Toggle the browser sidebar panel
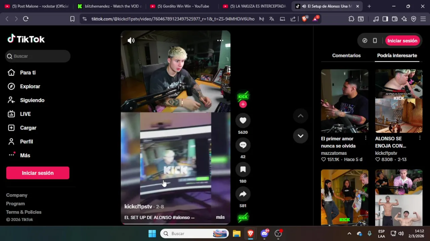The height and width of the screenshot is (241, 430). [x=385, y=19]
